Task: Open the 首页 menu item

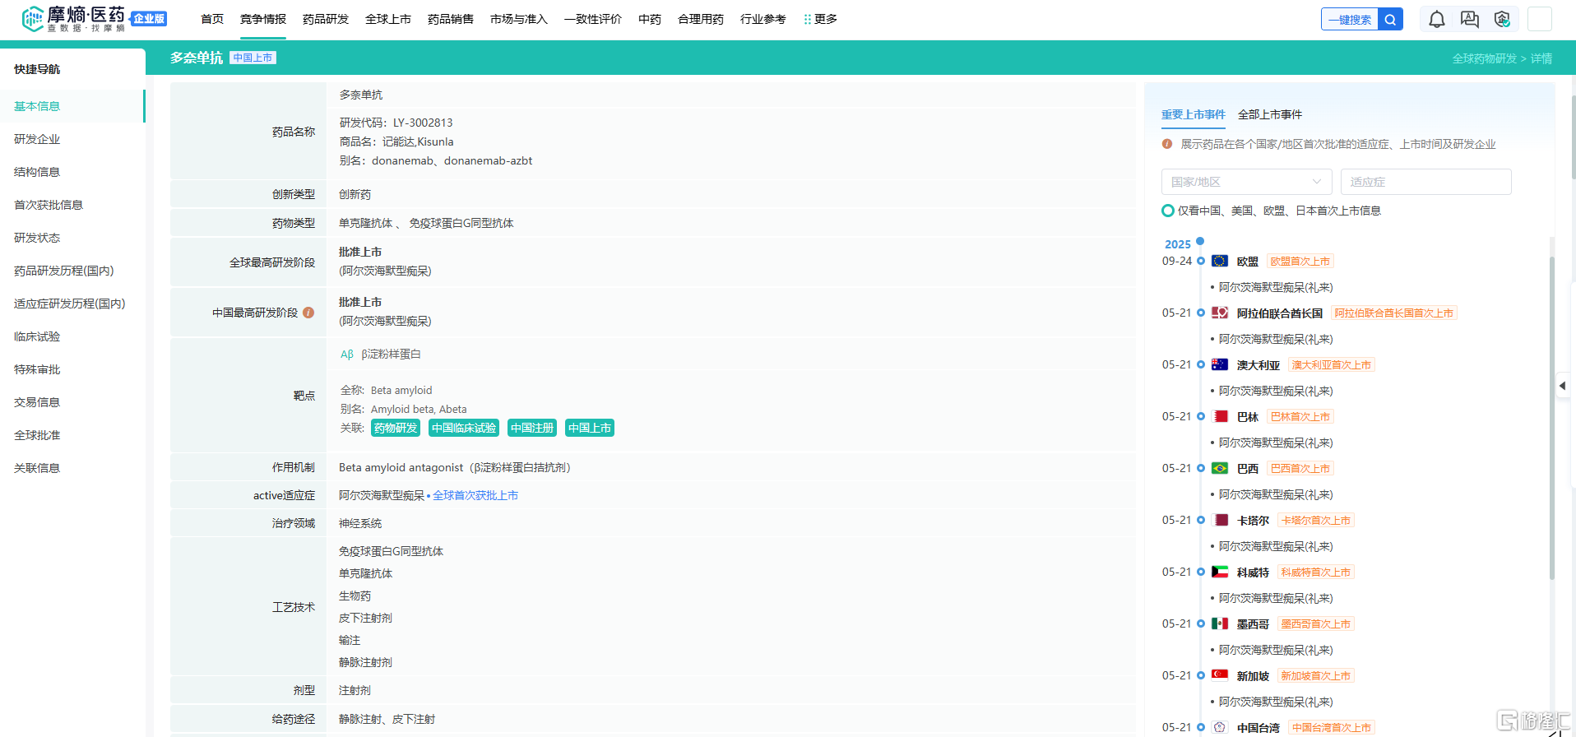Action: (212, 19)
